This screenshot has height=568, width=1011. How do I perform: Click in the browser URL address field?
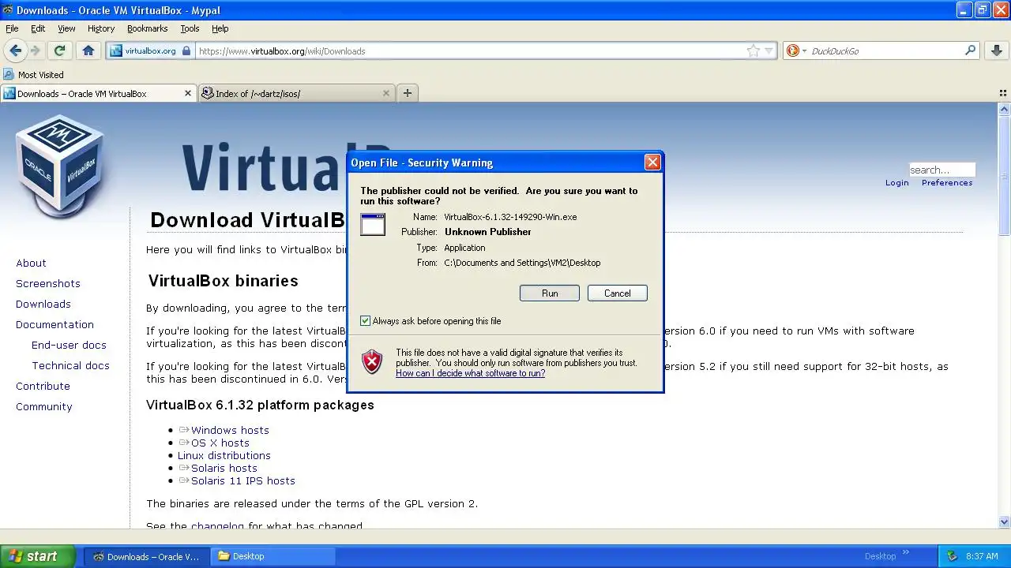[x=470, y=50]
